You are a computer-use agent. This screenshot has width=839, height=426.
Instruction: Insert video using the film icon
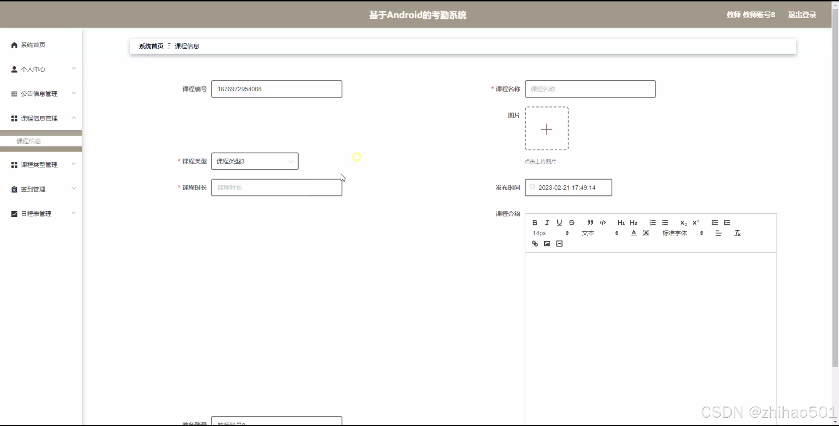click(559, 244)
